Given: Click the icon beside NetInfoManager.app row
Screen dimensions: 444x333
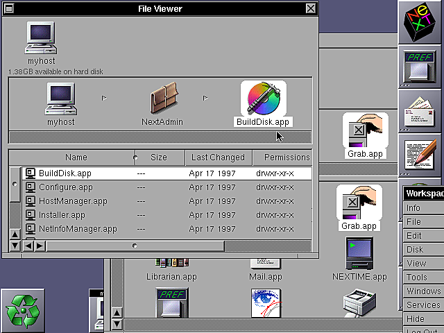Looking at the screenshot, I should click(x=31, y=228).
